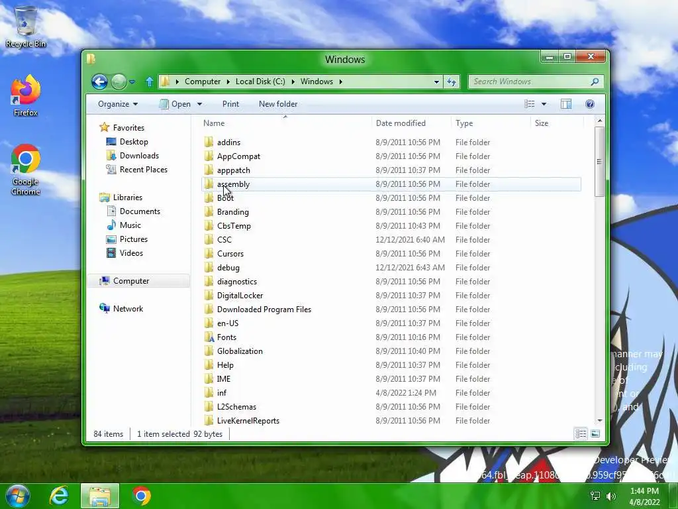Select the AppCompat folder icon

(x=209, y=156)
